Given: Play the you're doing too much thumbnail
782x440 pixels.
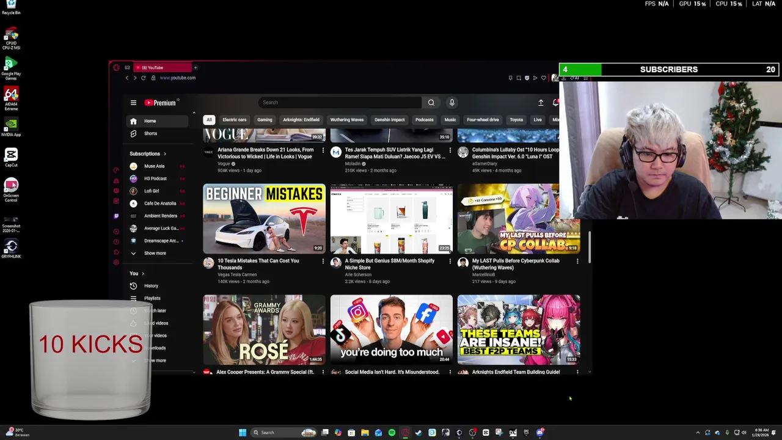Looking at the screenshot, I should (x=392, y=330).
